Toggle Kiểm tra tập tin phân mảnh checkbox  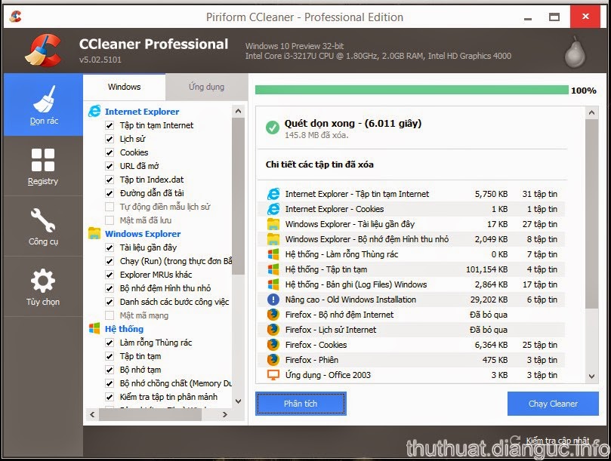pyautogui.click(x=110, y=397)
